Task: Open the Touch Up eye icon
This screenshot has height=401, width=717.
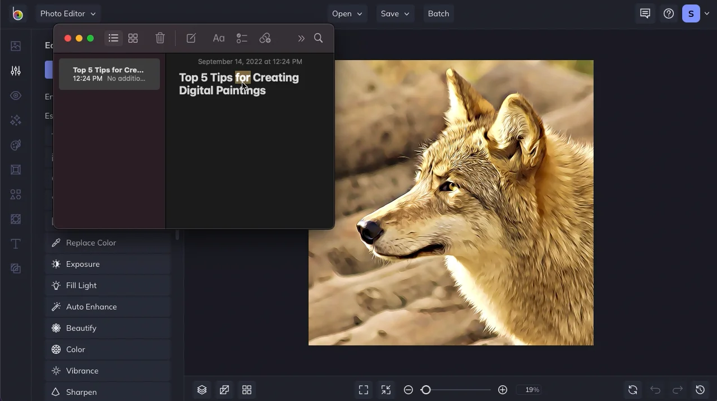Action: 16,95
